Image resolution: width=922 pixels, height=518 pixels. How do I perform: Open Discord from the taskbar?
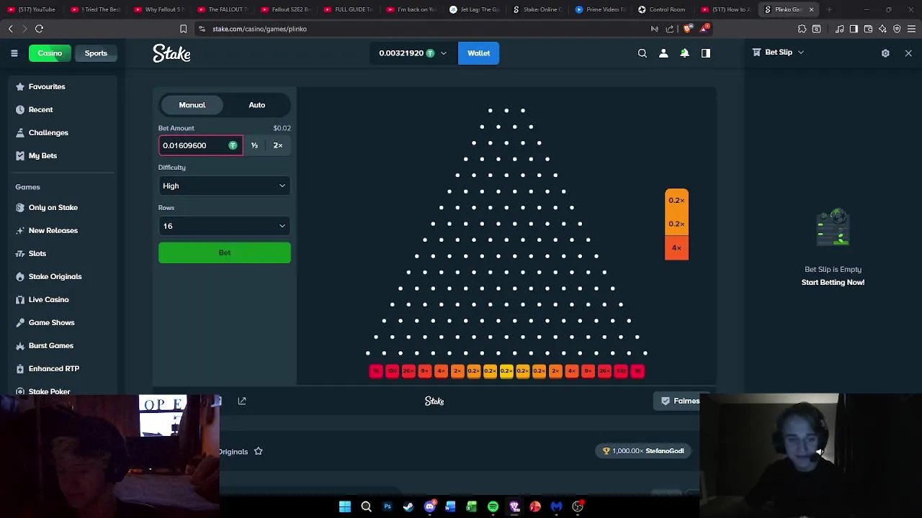click(x=430, y=506)
